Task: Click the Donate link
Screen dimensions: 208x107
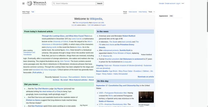Action: (161, 3)
